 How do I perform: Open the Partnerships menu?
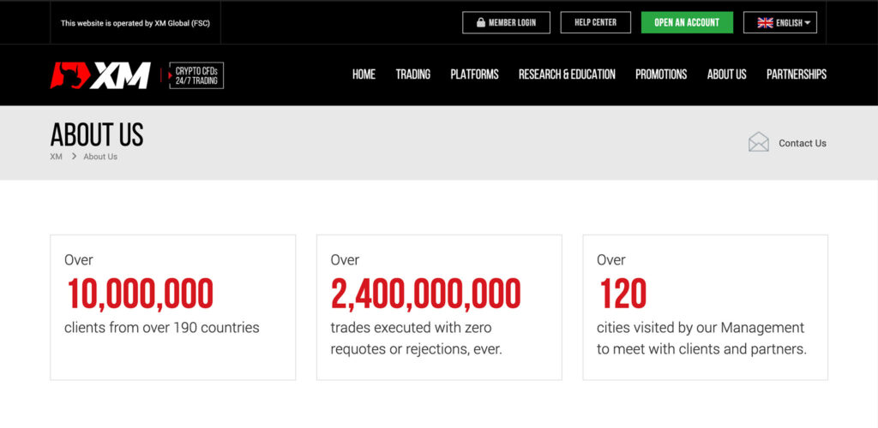click(x=796, y=74)
